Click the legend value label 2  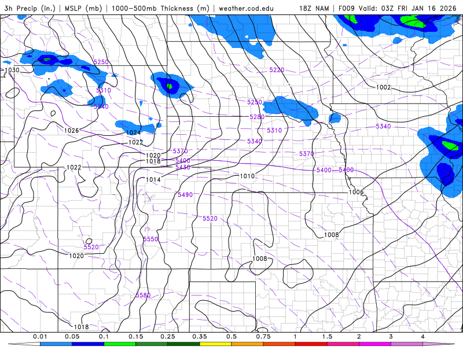click(x=359, y=337)
